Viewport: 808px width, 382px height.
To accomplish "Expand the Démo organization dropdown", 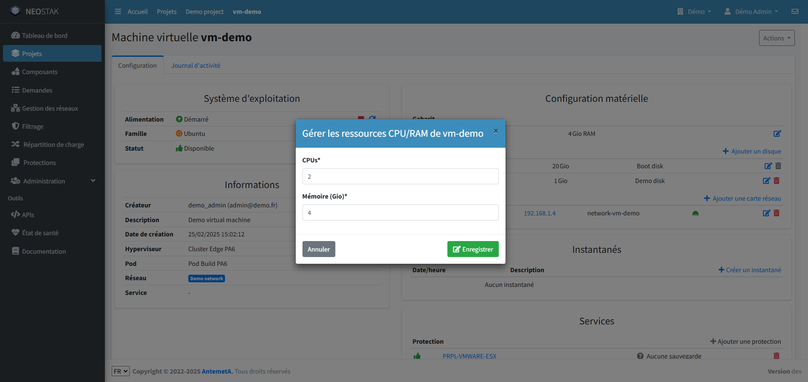I will click(x=694, y=12).
